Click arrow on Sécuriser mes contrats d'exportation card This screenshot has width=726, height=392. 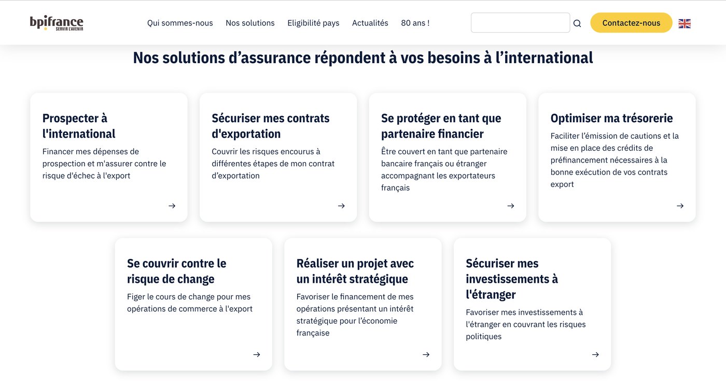341,206
